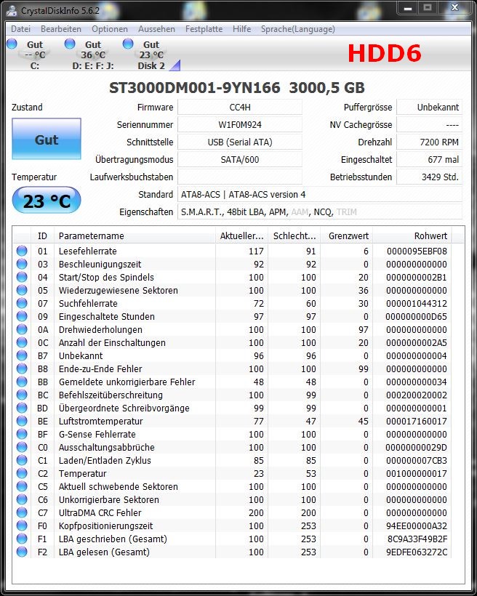Image resolution: width=477 pixels, height=596 pixels.
Task: Select the C: drive status tab
Action: [35, 55]
